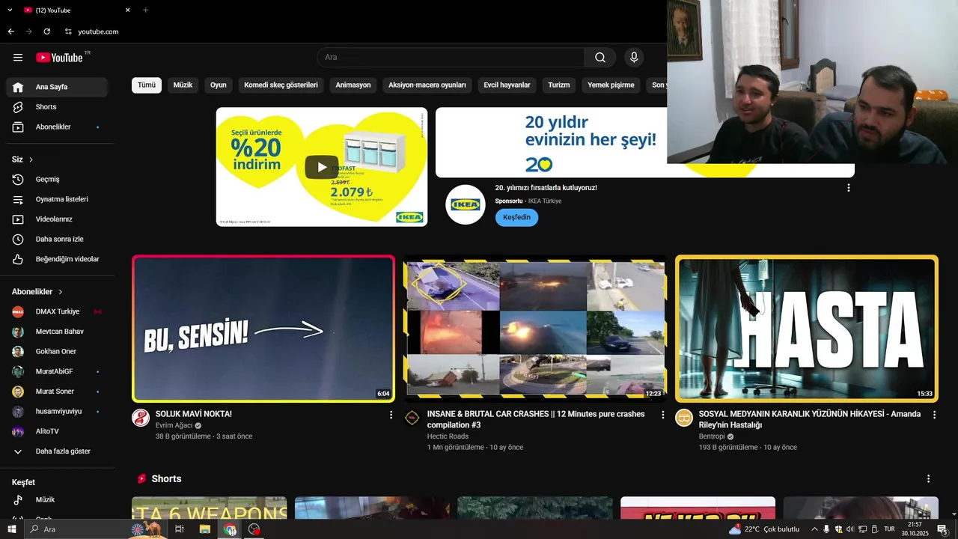Select the Turizm filter chip
958x539 pixels.
coord(559,85)
